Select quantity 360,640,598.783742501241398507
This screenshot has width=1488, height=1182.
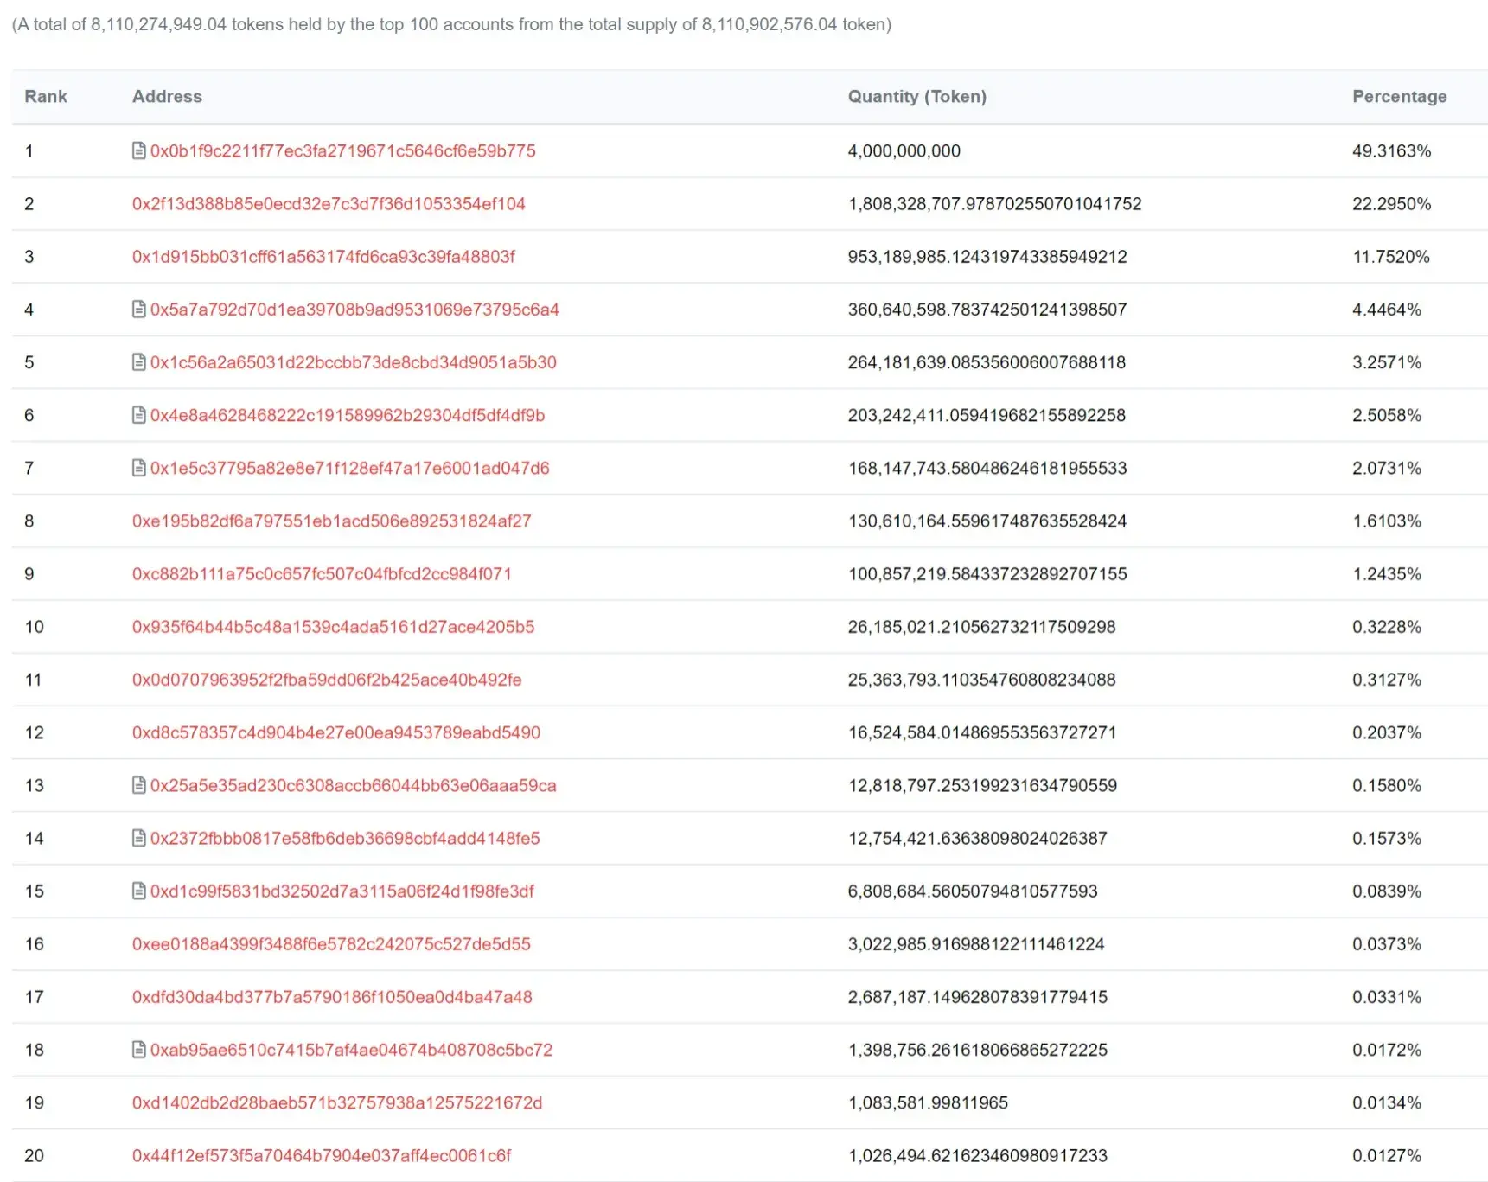tap(987, 310)
